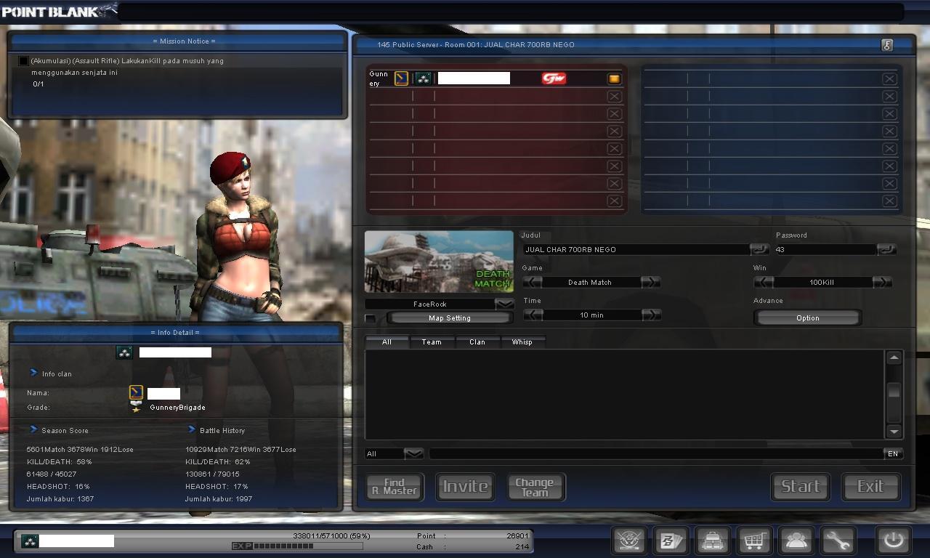Click the rank icon beside Nama

[136, 393]
